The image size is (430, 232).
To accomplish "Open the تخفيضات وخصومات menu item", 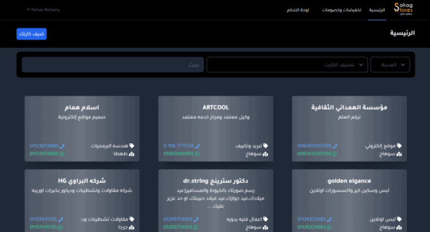I will [x=342, y=10].
